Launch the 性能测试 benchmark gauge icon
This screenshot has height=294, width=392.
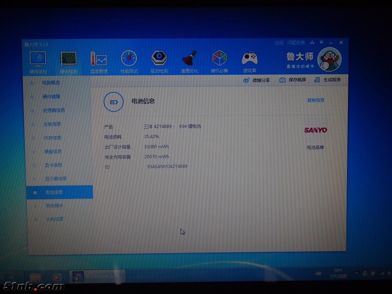[129, 61]
